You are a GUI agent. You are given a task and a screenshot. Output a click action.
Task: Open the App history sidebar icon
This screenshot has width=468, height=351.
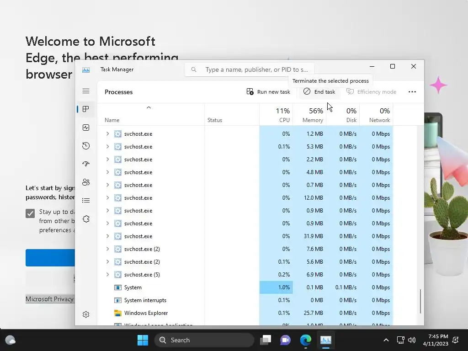click(x=86, y=146)
